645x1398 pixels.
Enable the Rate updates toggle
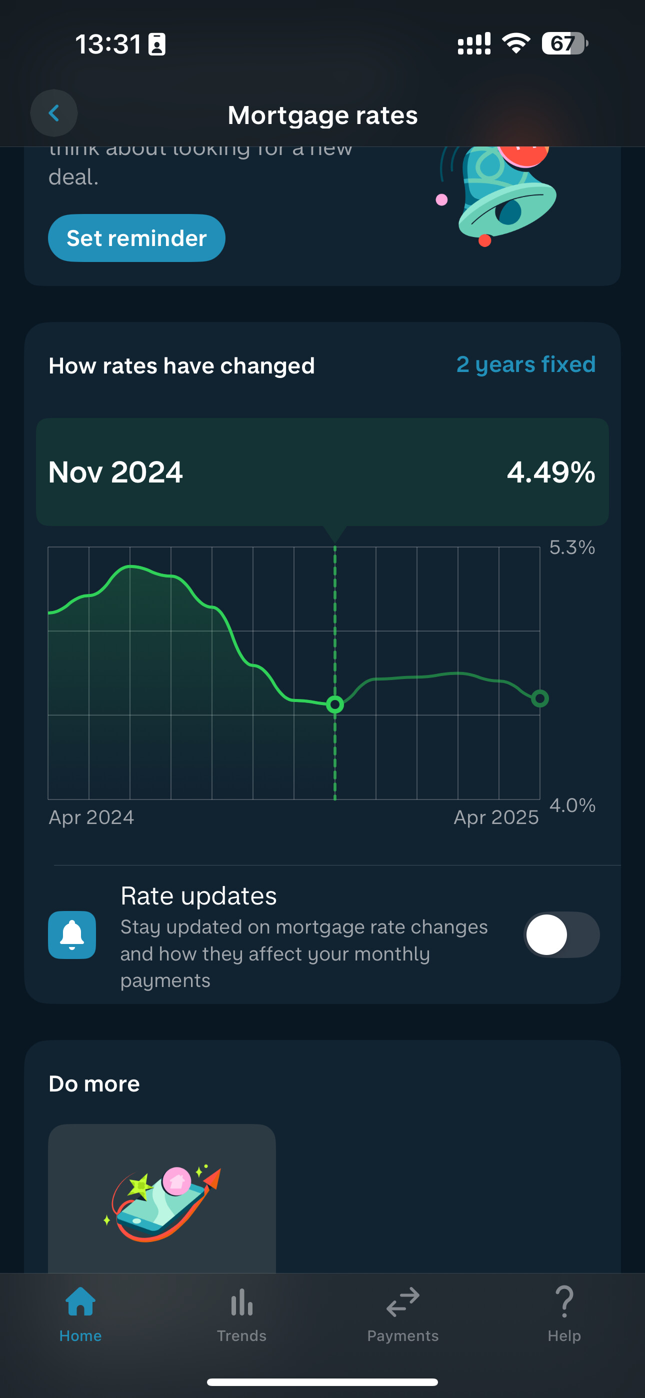(x=561, y=934)
